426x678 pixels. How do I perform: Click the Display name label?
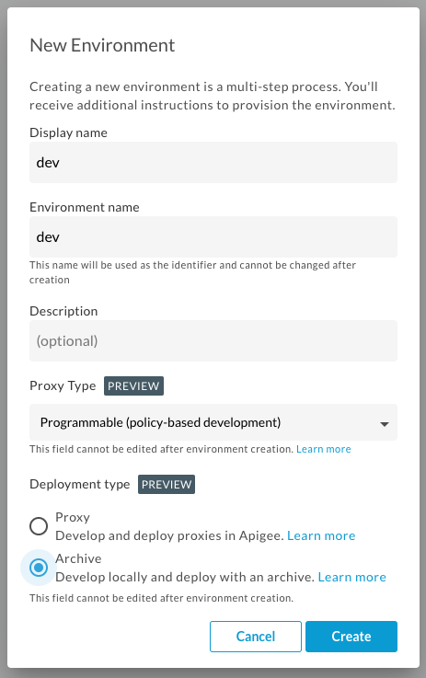[x=68, y=132]
